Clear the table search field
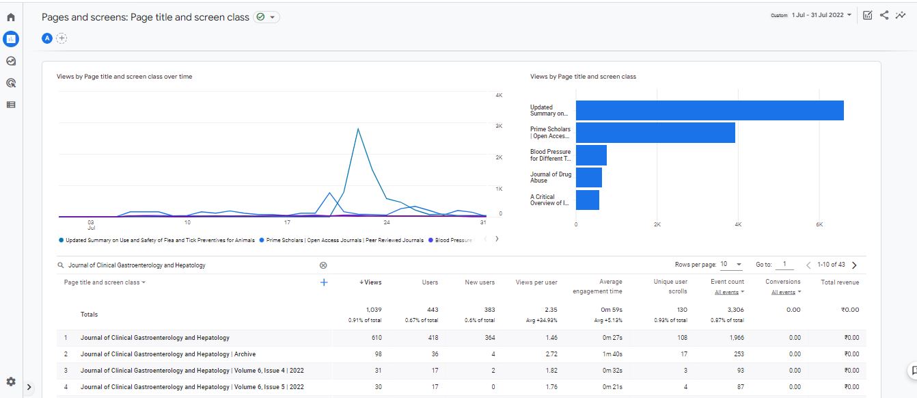 click(x=323, y=265)
